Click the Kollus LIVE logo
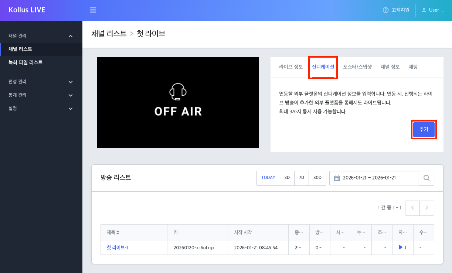The image size is (452, 273). click(26, 10)
